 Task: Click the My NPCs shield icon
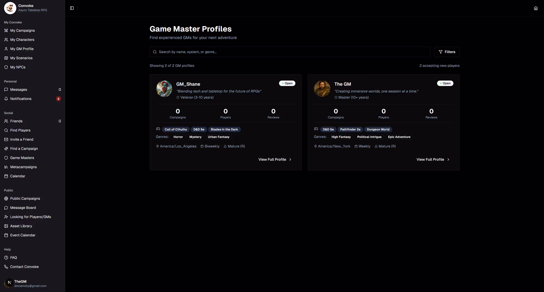tap(6, 67)
